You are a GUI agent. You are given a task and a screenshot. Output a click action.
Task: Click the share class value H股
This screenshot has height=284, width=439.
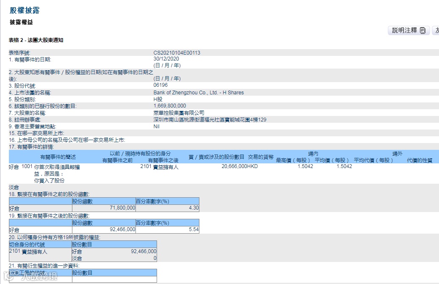pyautogui.click(x=157, y=99)
